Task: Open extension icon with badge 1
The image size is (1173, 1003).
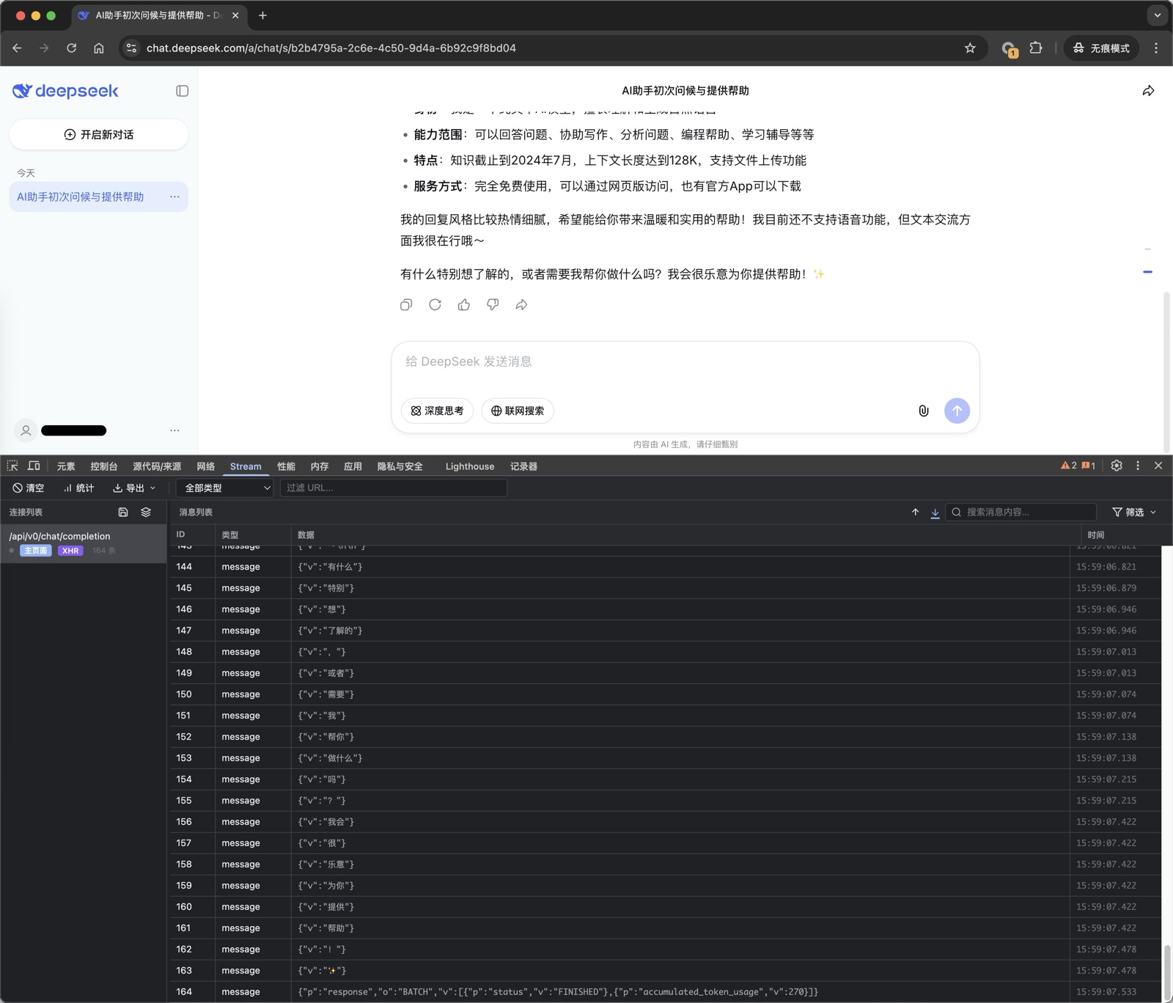Action: tap(1010, 48)
